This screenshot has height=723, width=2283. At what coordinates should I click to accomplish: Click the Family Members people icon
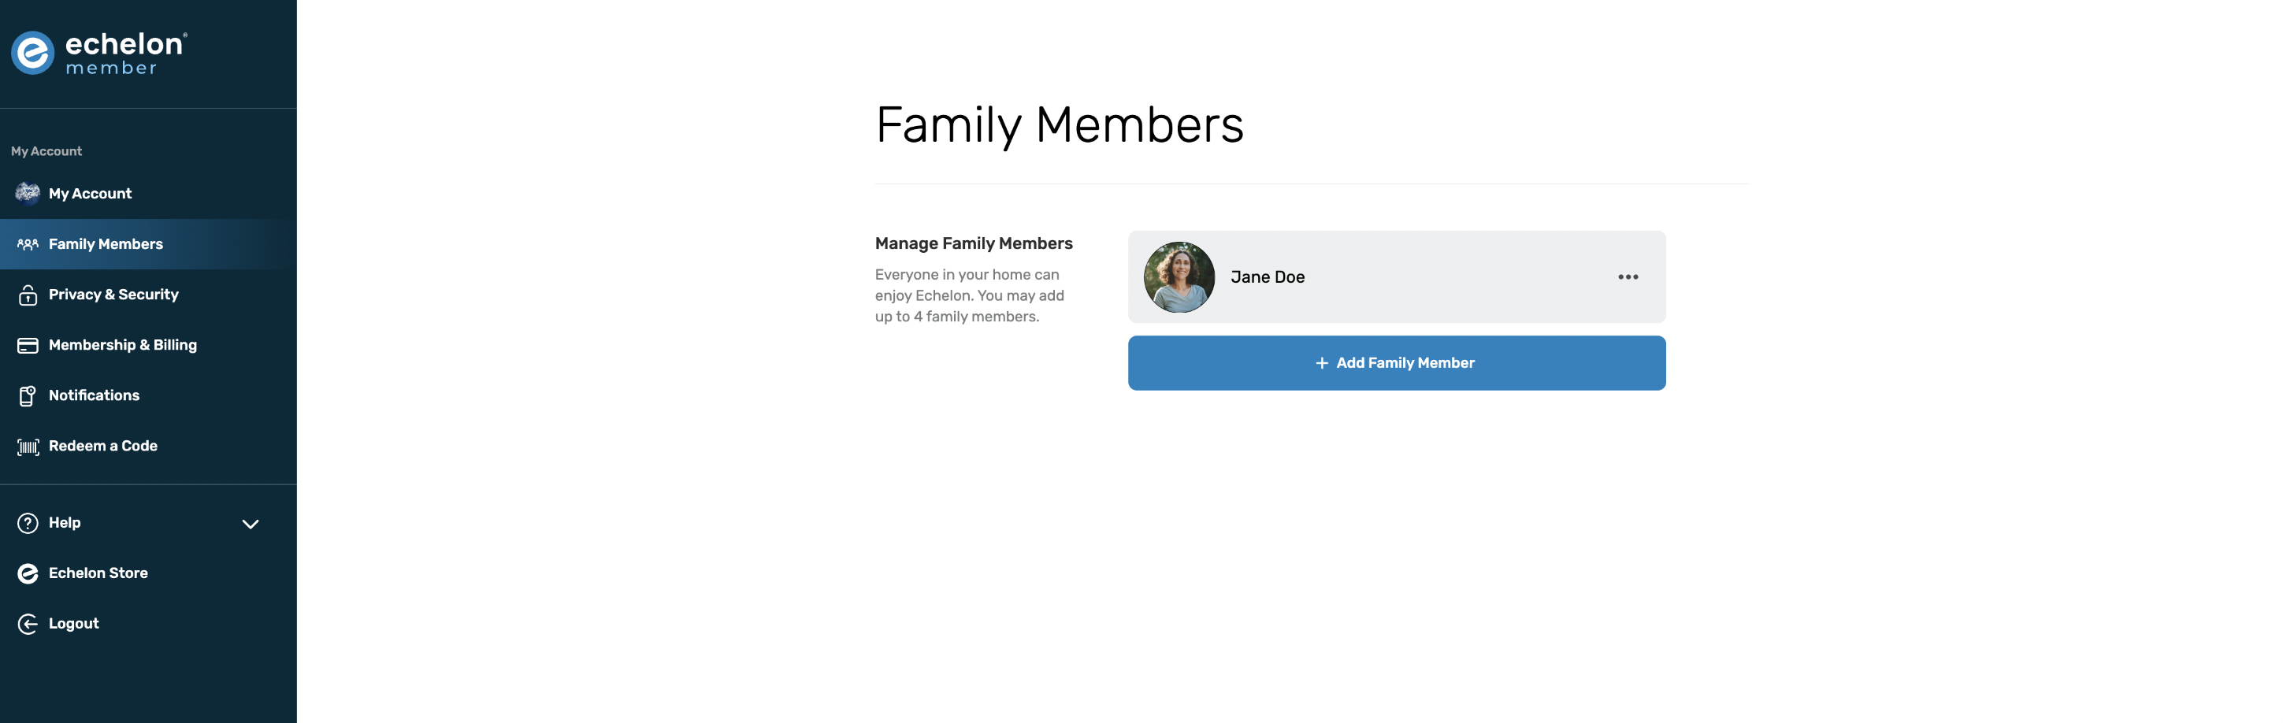point(28,243)
